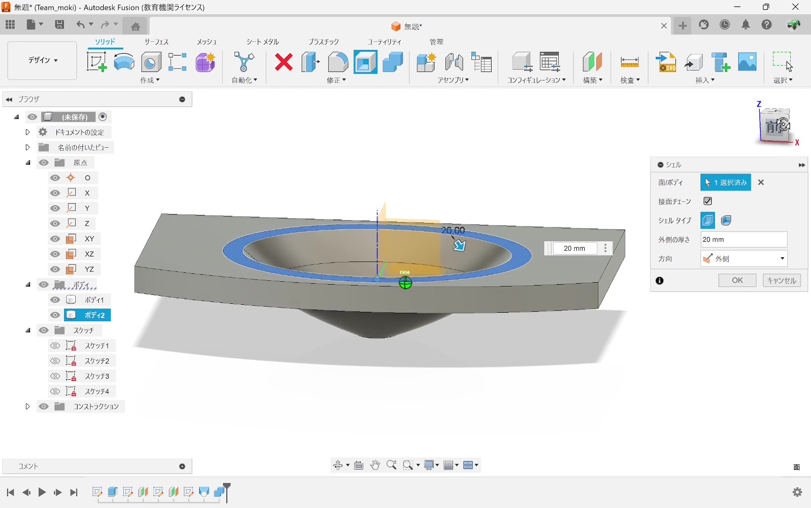Click the ViewCube front face

(x=773, y=127)
